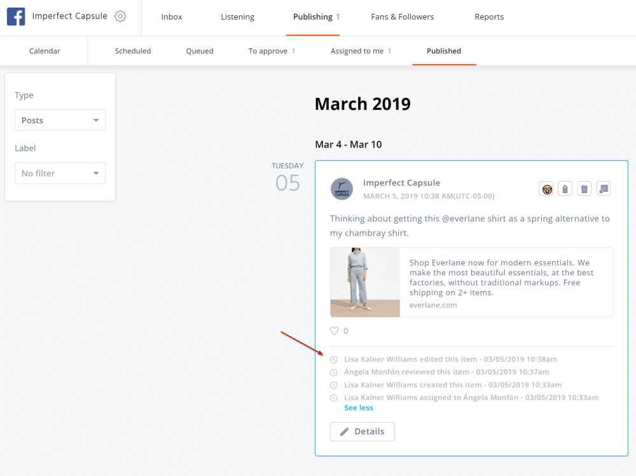Image resolution: width=636 pixels, height=476 pixels.
Task: Expand the Label filter dropdown
Action: pyautogui.click(x=60, y=173)
